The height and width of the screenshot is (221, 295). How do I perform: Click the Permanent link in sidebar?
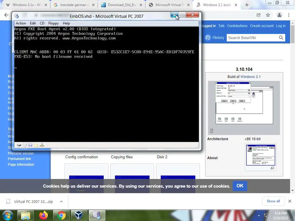tap(19, 159)
